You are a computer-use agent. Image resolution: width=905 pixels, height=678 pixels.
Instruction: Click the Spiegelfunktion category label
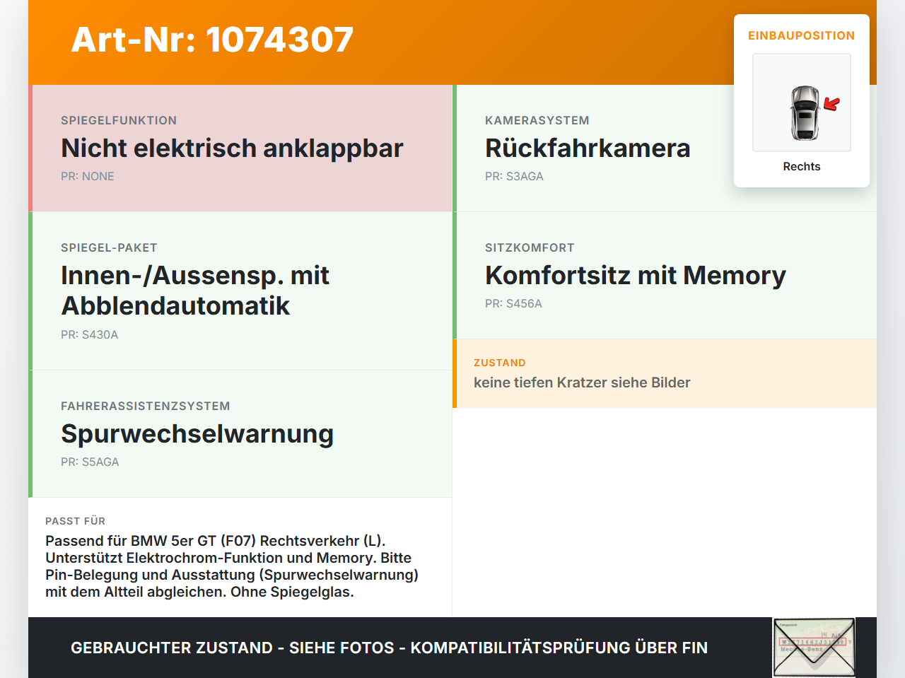[119, 120]
